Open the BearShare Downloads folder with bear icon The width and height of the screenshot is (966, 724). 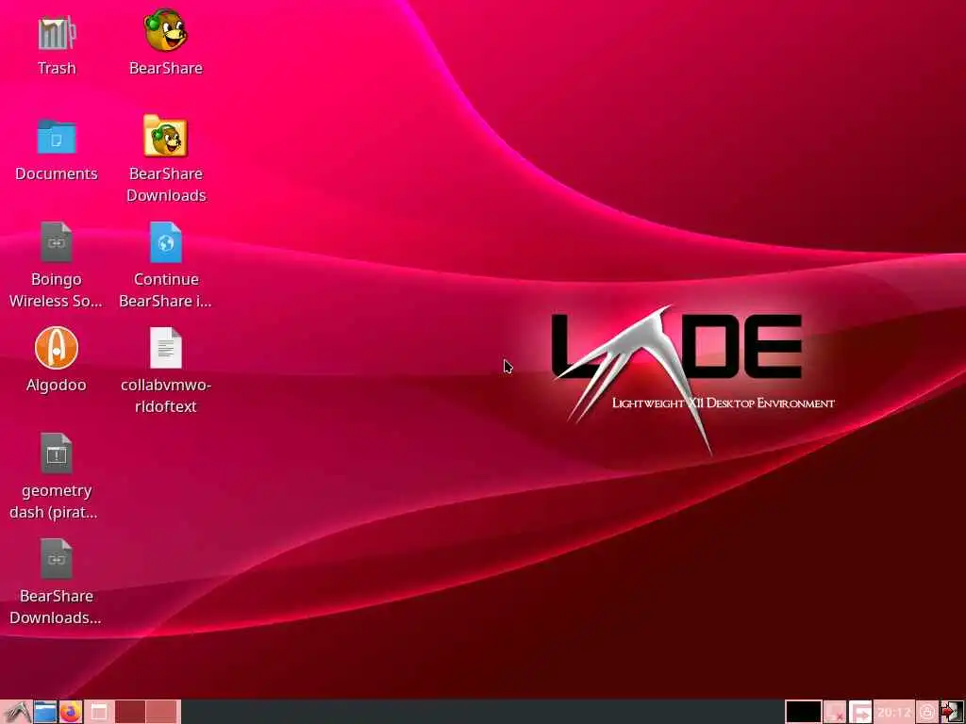click(x=165, y=136)
